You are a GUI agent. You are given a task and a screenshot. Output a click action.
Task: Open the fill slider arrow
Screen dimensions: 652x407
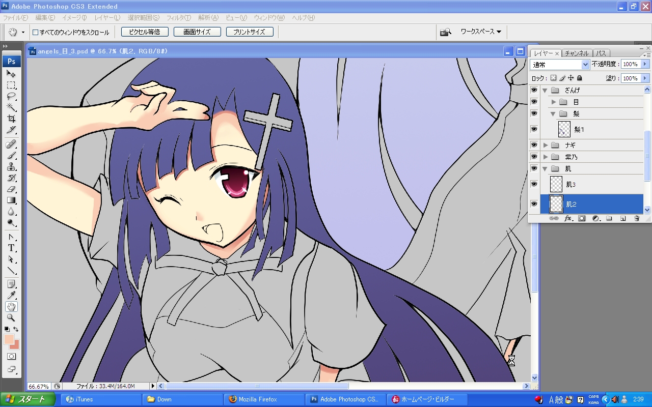pos(645,78)
